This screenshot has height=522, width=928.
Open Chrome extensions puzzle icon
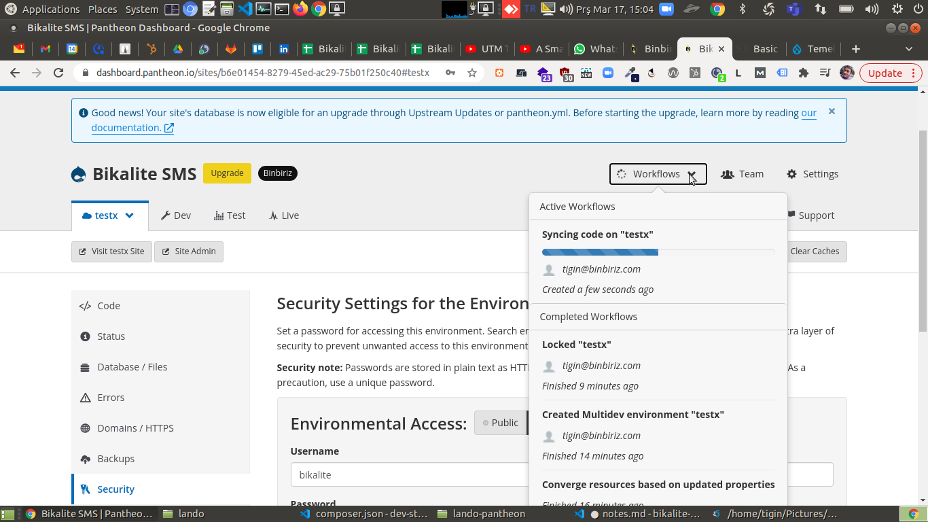pos(804,73)
